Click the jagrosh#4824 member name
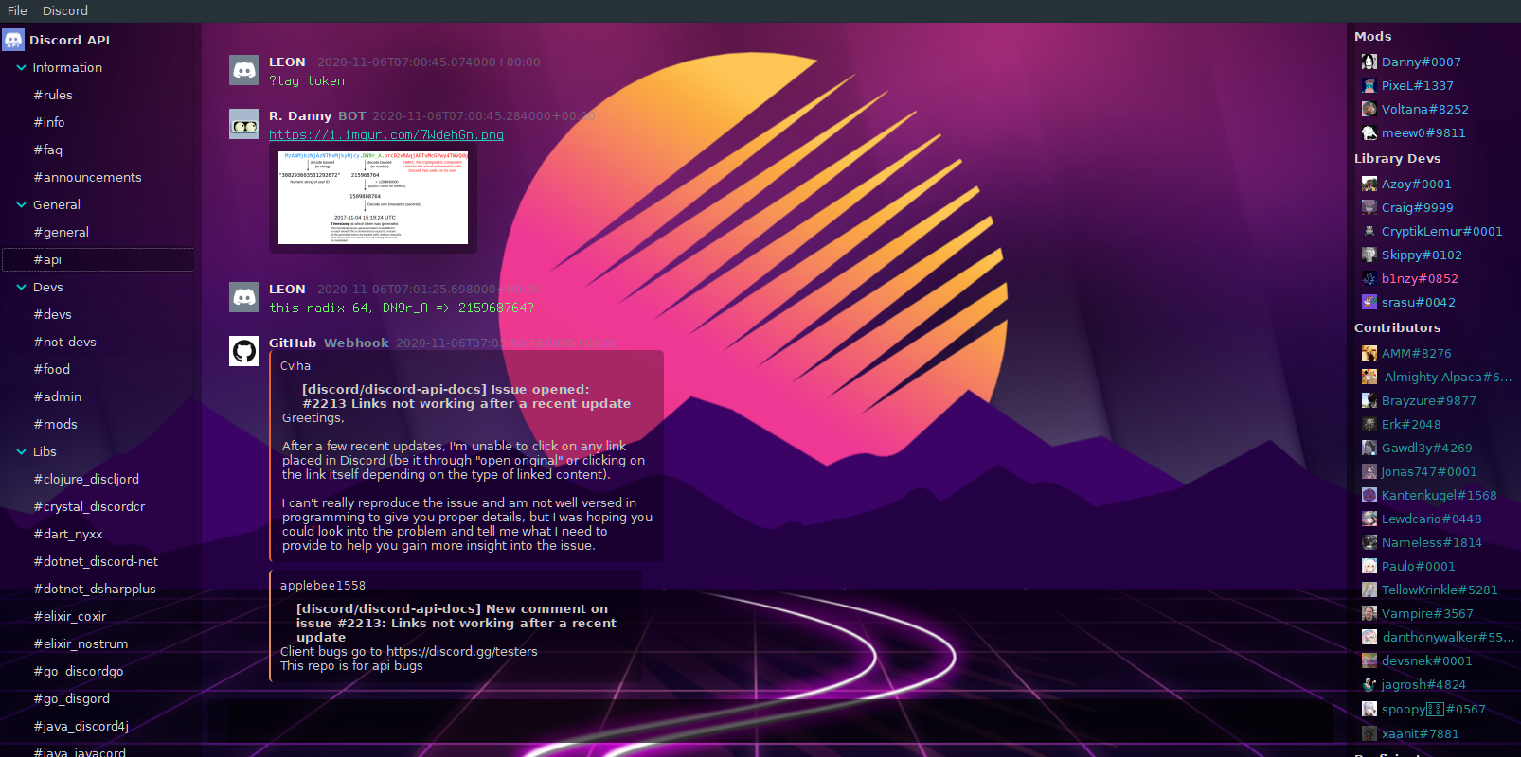 pyautogui.click(x=1423, y=684)
